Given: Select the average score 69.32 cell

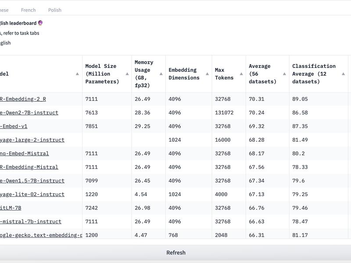Looking at the screenshot, I should click(x=268, y=126).
